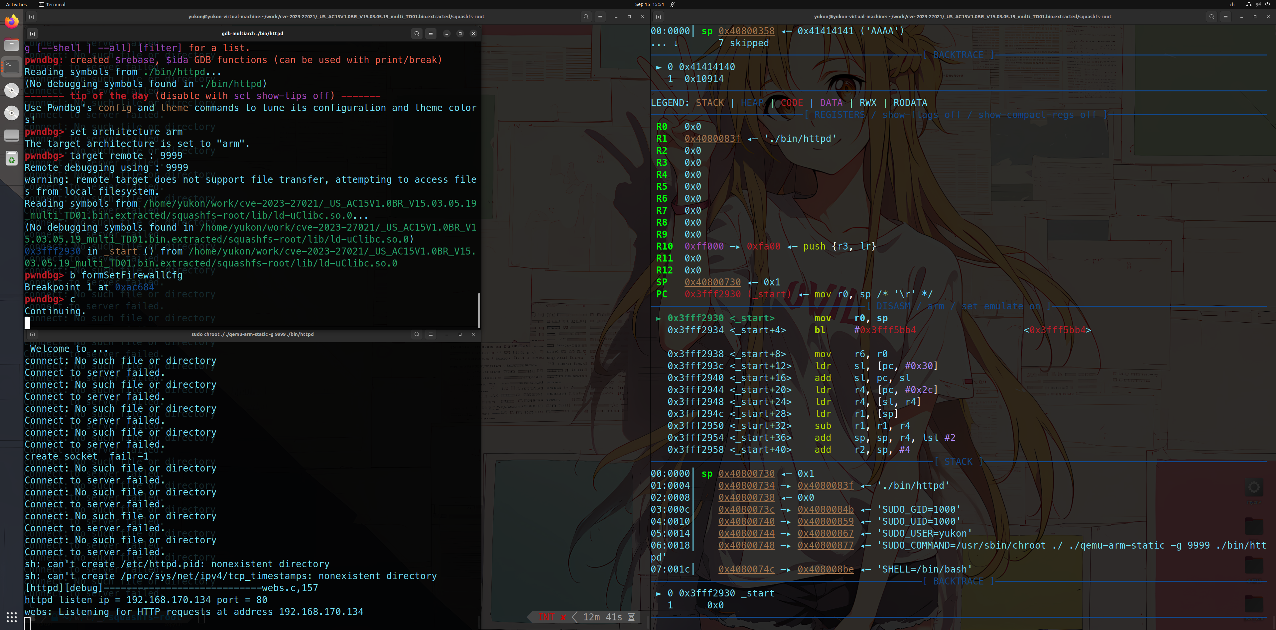Open the disc icon directly below Terminal in dock
This screenshot has width=1276, height=630.
[11, 90]
